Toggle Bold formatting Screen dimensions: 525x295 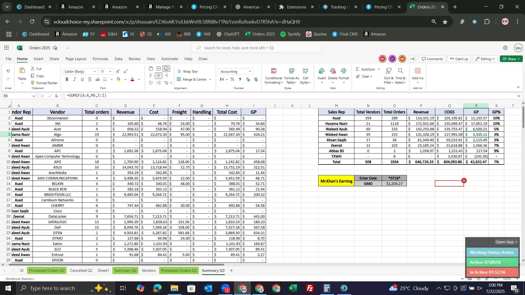click(67, 79)
